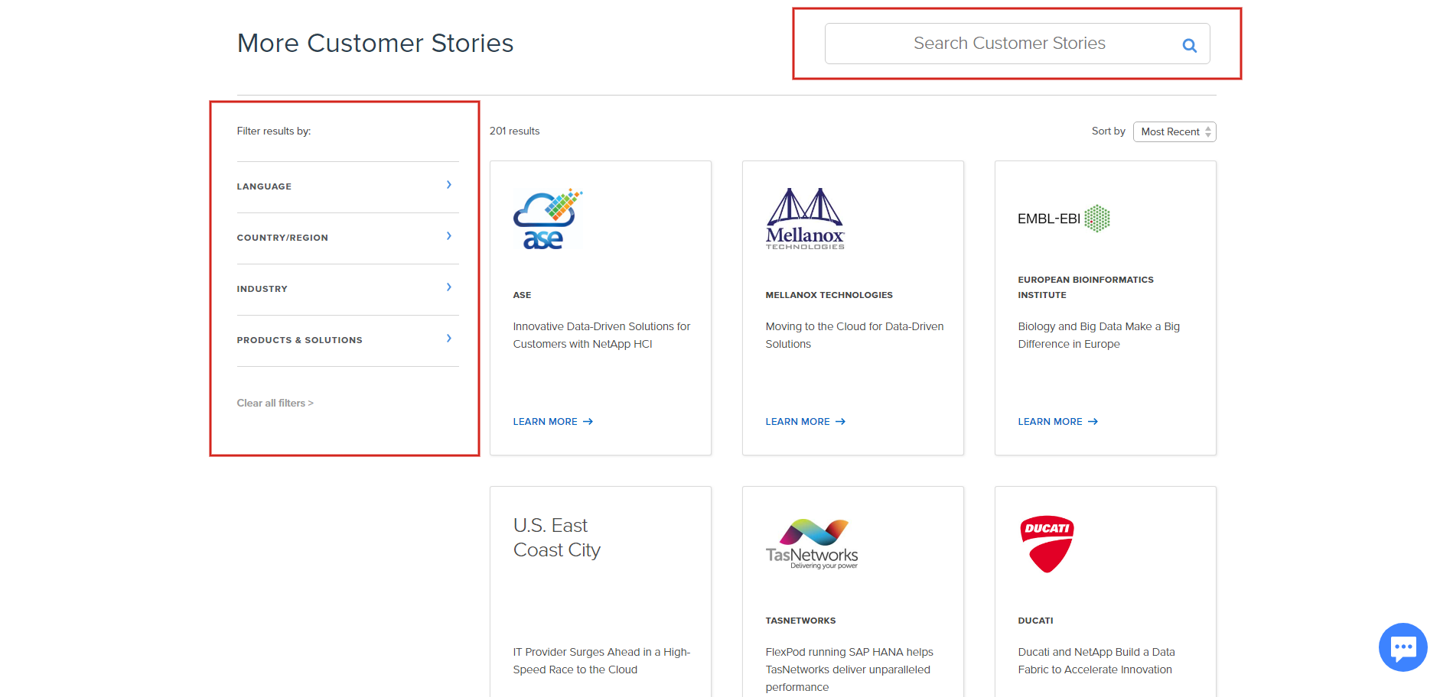
Task: Click arrow icon beside ASE Learn More
Action: [x=588, y=422]
